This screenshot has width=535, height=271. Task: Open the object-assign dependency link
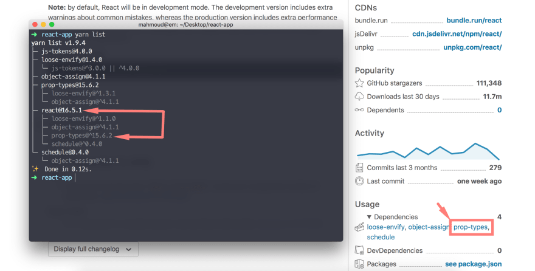tap(429, 227)
